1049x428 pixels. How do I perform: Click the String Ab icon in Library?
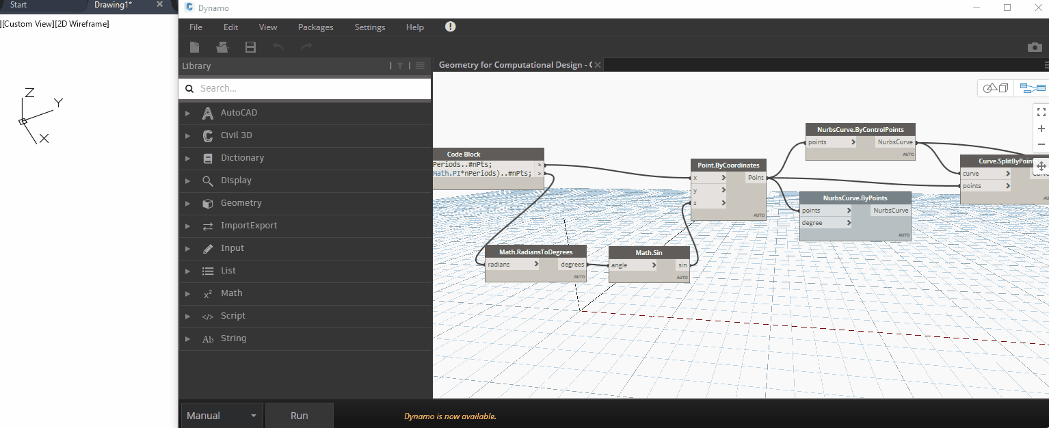tap(208, 339)
